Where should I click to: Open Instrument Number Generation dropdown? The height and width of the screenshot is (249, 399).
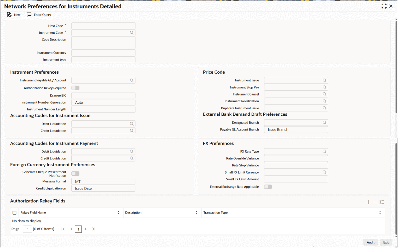pyautogui.click(x=103, y=102)
